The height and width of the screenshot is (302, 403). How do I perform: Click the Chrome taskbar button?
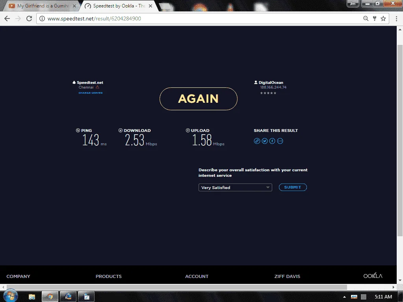(50, 296)
